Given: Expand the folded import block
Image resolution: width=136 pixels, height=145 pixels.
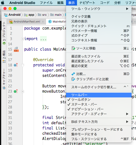Looking at the screenshot, I should click(x=22, y=39).
